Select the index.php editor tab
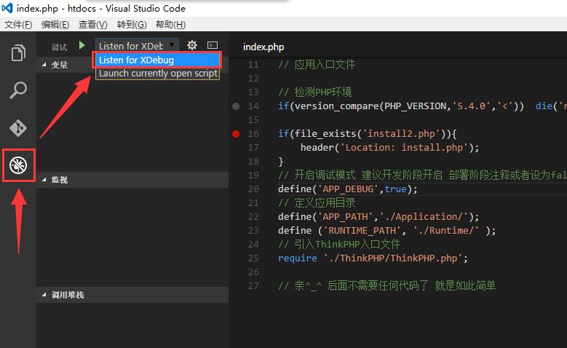This screenshot has height=348, width=567. pos(263,47)
